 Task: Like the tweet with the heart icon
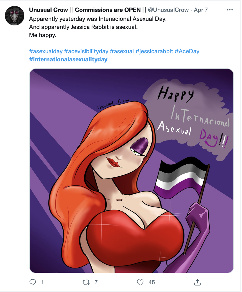(140, 282)
